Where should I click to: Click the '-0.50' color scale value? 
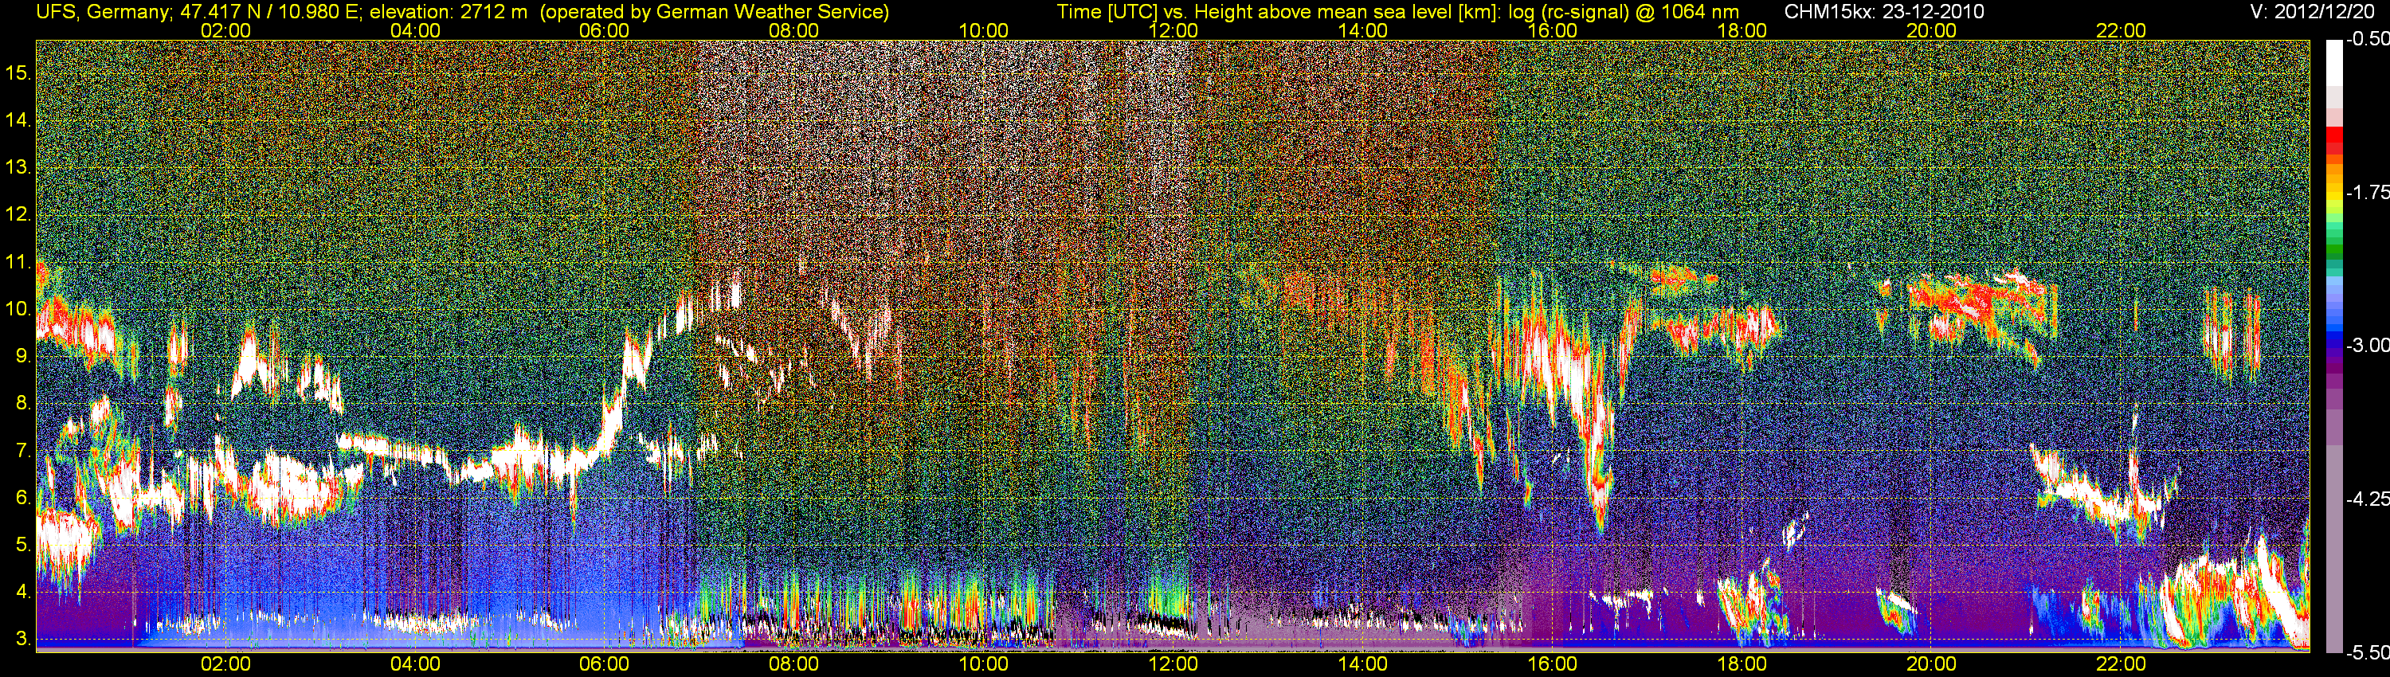click(x=2368, y=39)
